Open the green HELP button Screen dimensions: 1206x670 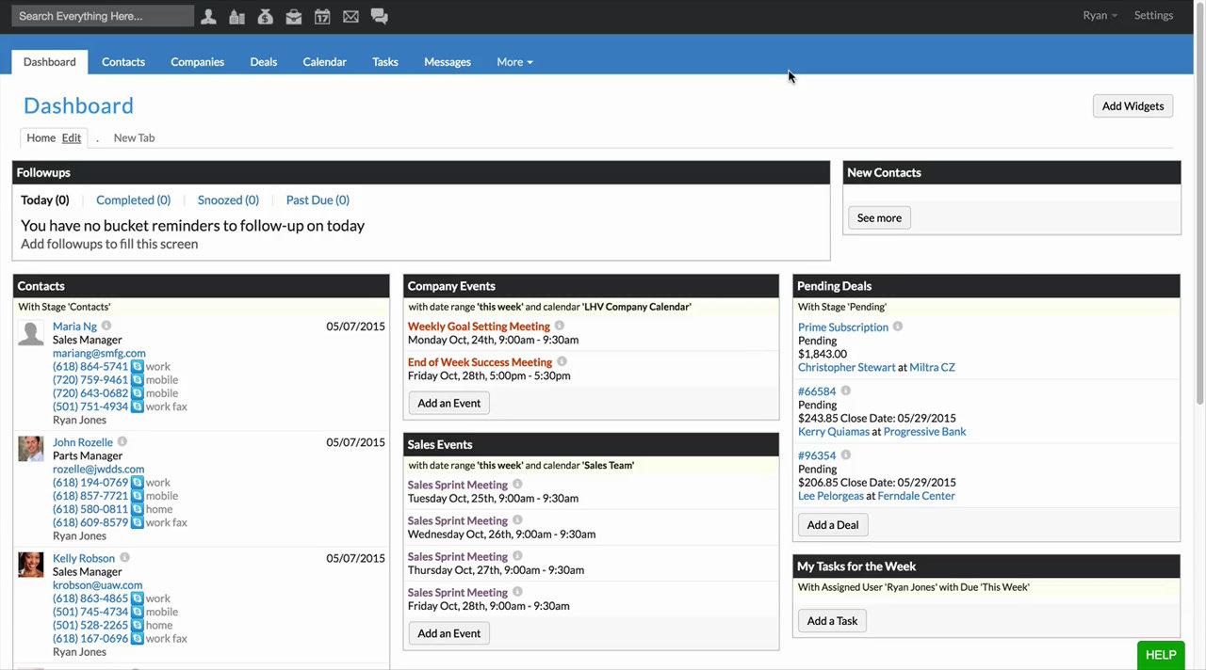(x=1161, y=655)
